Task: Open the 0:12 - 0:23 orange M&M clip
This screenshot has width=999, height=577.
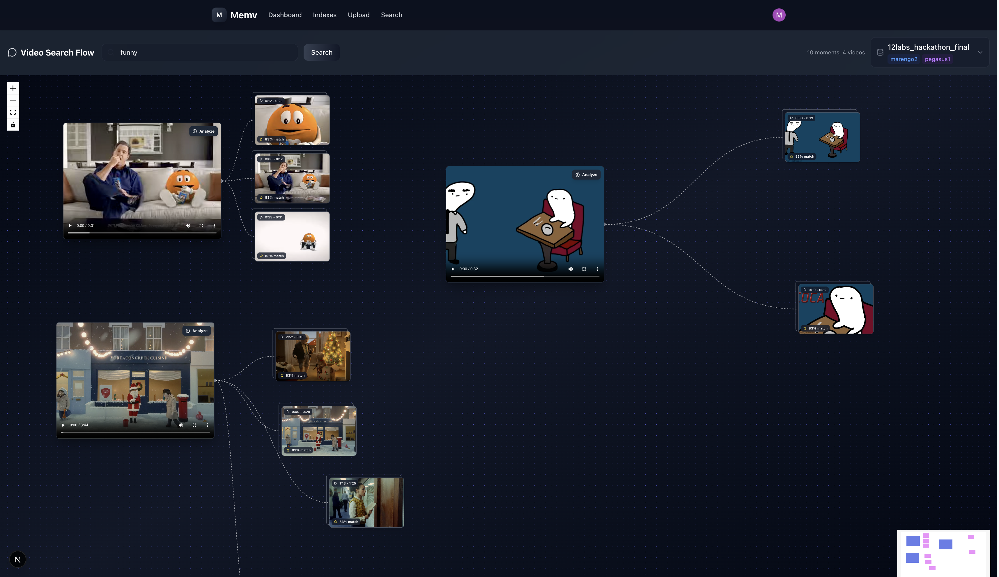Action: [x=292, y=120]
